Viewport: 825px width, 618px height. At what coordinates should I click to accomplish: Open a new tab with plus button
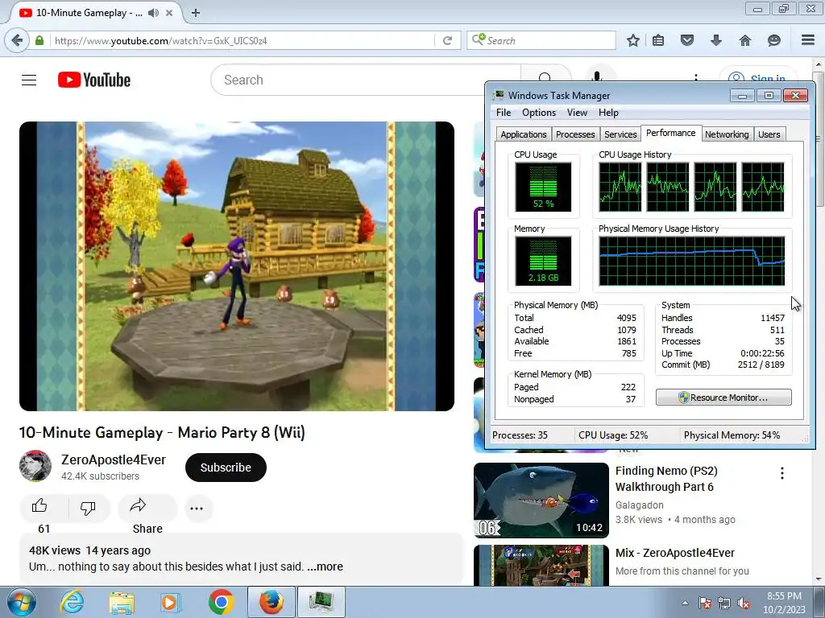pos(196,13)
